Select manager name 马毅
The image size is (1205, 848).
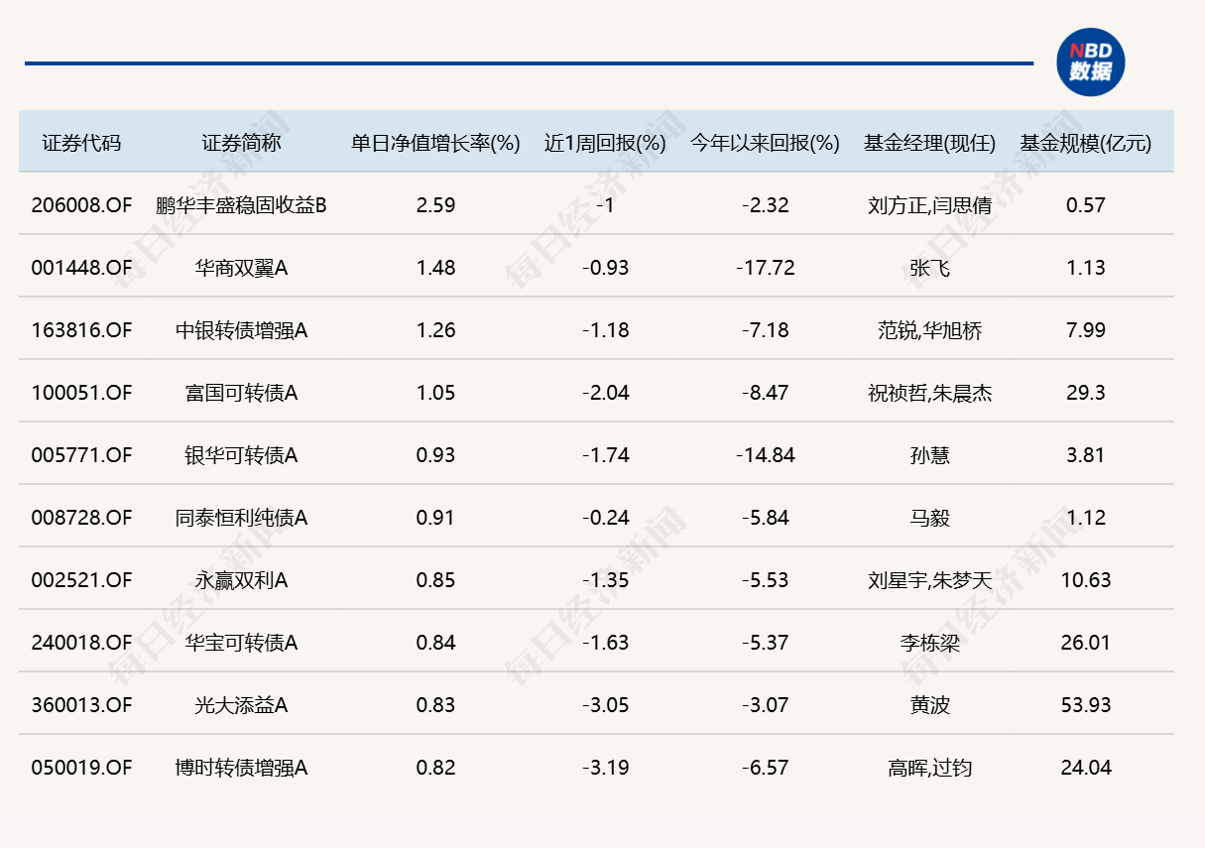point(929,518)
